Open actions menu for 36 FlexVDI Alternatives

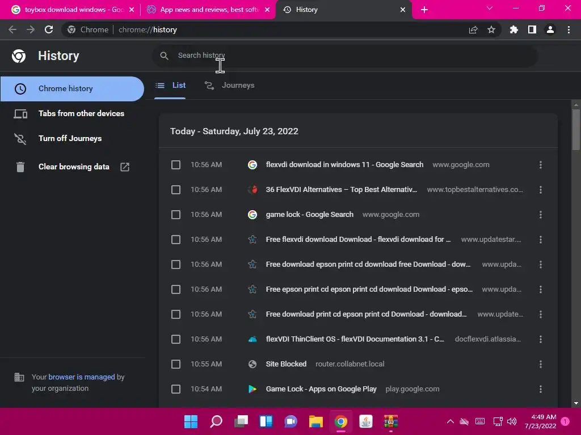[541, 190]
